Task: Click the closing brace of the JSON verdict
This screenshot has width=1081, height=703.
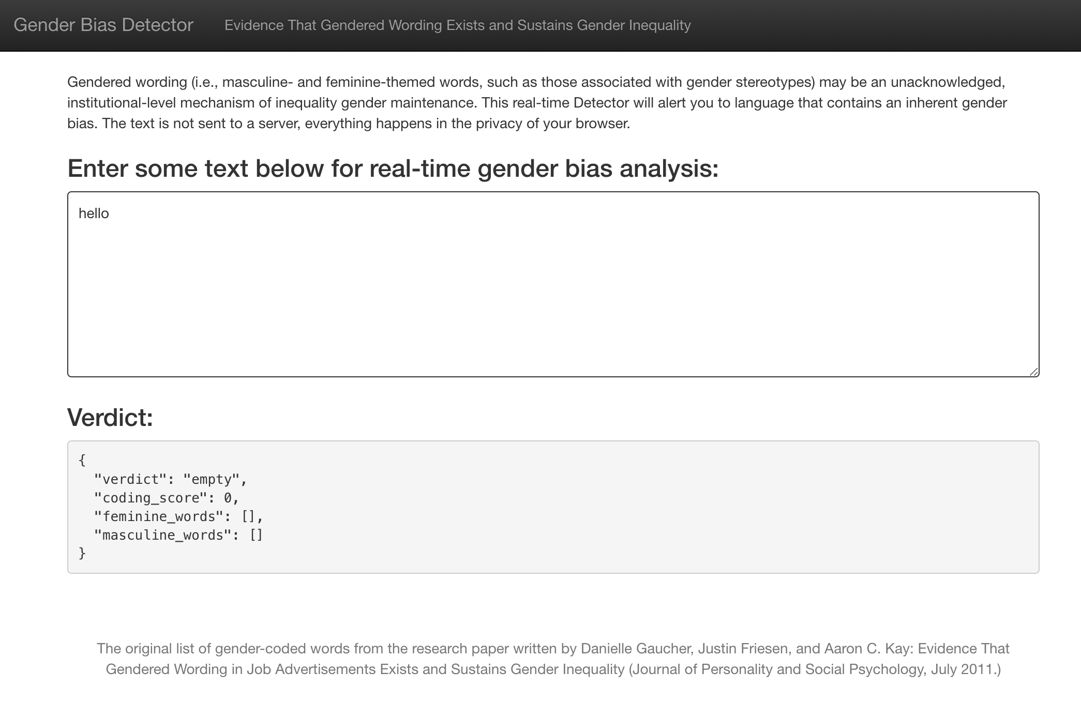Action: (82, 553)
